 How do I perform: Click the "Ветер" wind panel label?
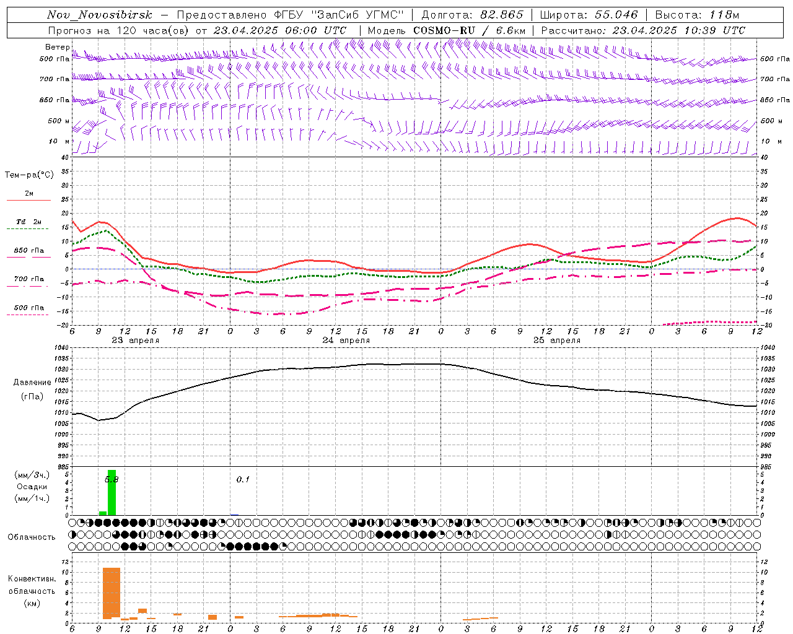click(57, 47)
